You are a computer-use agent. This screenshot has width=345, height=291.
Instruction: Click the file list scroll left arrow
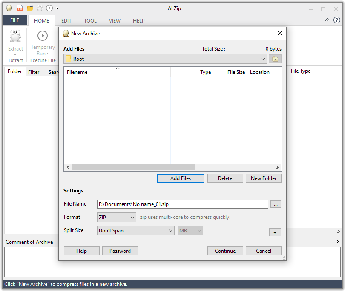pyautogui.click(x=68, y=167)
